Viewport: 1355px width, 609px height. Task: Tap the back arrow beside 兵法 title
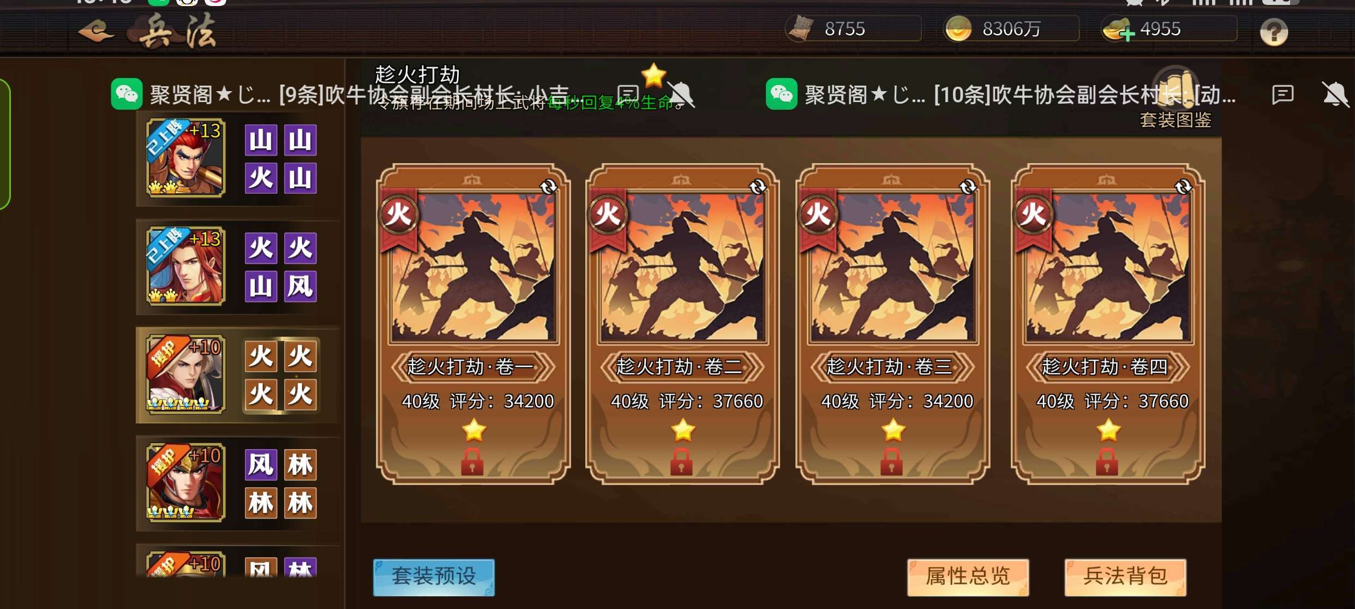coord(96,31)
